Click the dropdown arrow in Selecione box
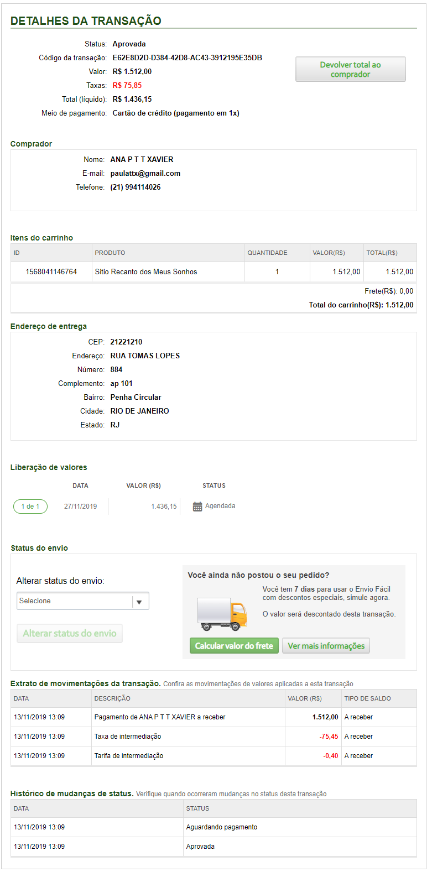The height and width of the screenshot is (872, 427). [139, 602]
